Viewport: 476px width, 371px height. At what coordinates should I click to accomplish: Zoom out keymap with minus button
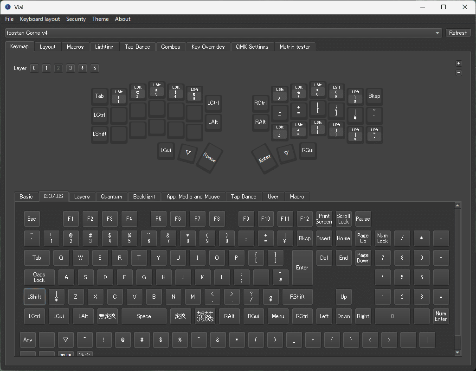459,73
